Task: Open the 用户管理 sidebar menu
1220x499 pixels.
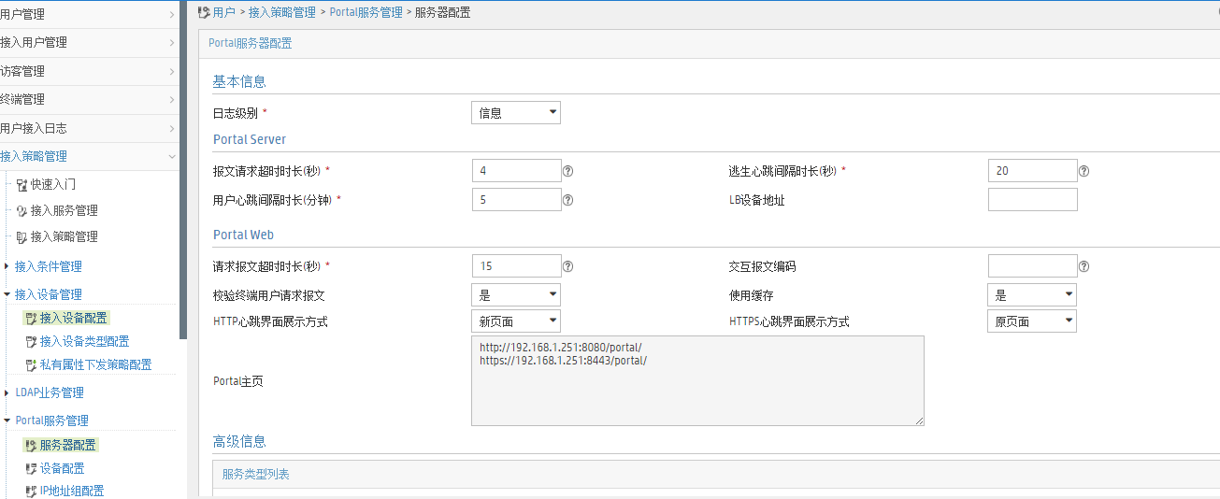Action: tap(88, 14)
